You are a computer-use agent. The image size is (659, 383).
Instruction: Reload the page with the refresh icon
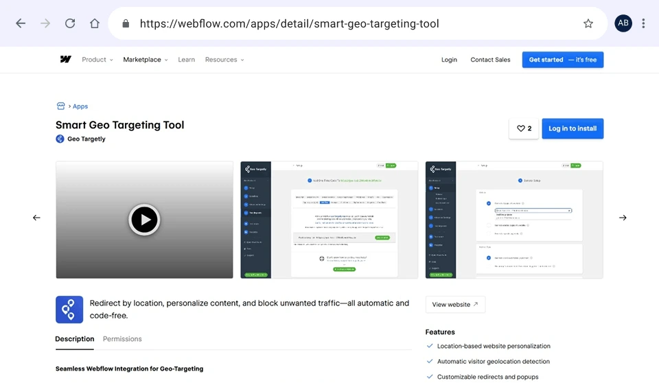[x=70, y=23]
